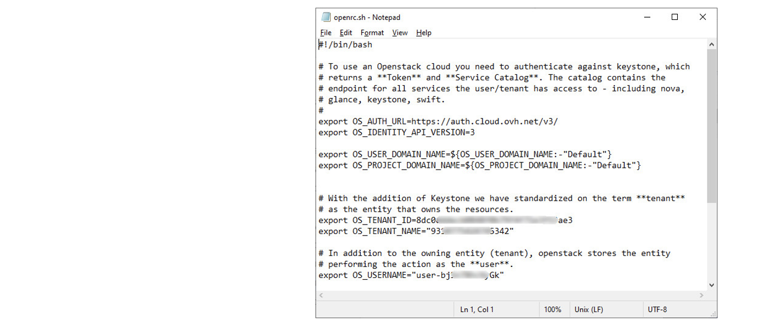Open the Format menu
The height and width of the screenshot is (327, 771).
tap(372, 33)
